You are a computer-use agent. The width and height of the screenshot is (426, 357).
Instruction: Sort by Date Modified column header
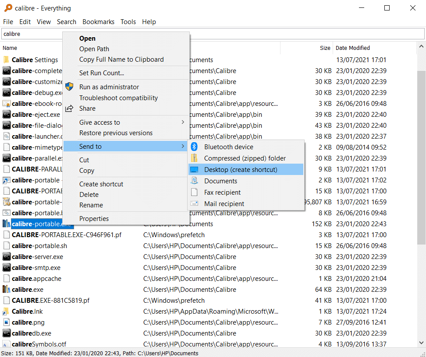pos(353,48)
